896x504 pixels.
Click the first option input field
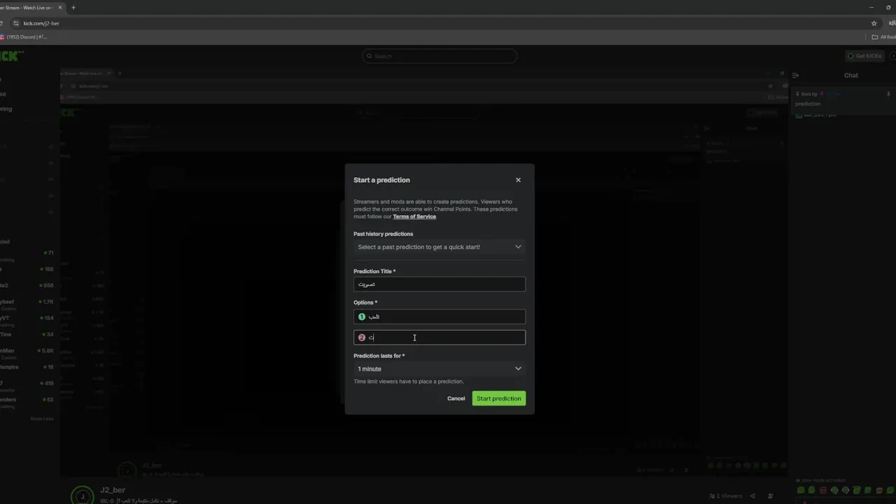pos(440,317)
